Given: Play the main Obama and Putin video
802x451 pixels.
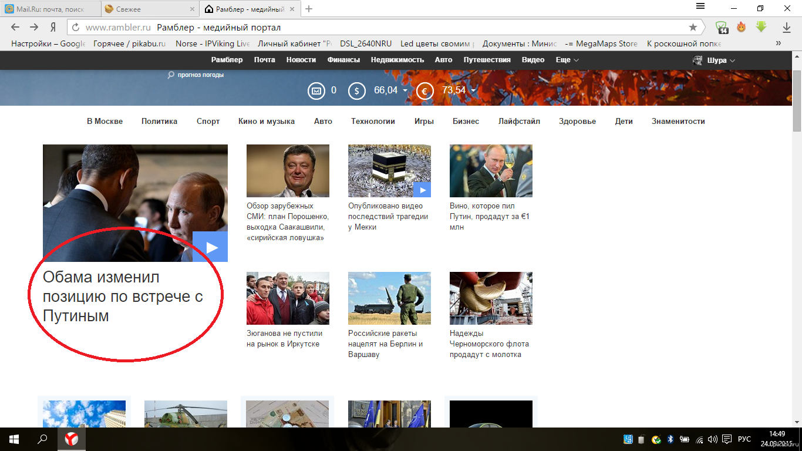Looking at the screenshot, I should pos(210,247).
